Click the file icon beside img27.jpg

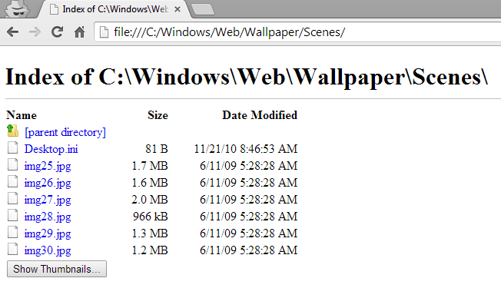tap(13, 198)
